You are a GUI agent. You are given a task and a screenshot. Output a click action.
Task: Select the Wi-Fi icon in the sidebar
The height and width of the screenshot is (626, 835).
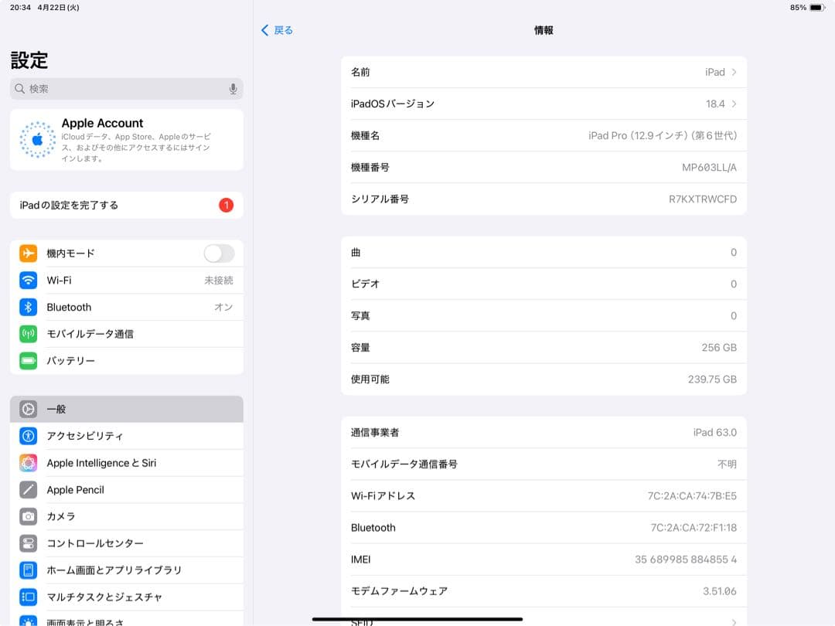coord(29,280)
